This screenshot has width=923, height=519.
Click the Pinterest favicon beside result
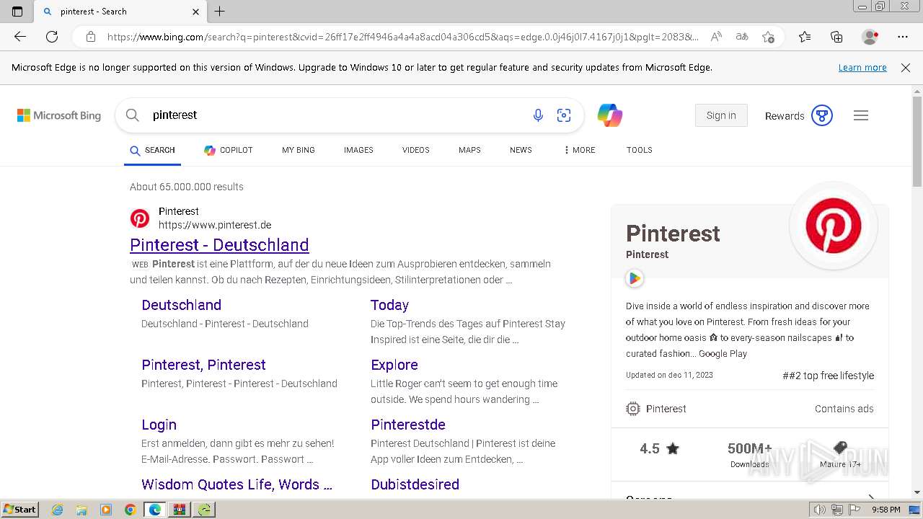[x=140, y=218]
